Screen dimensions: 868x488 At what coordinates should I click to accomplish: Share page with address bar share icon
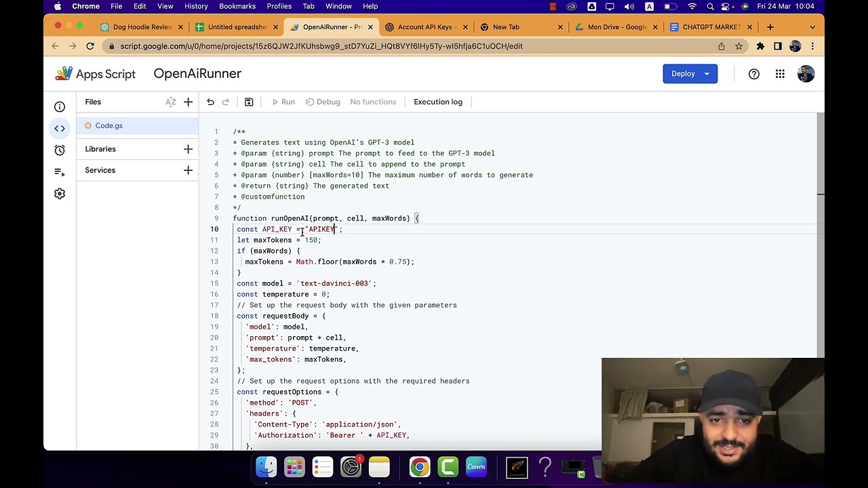point(722,46)
